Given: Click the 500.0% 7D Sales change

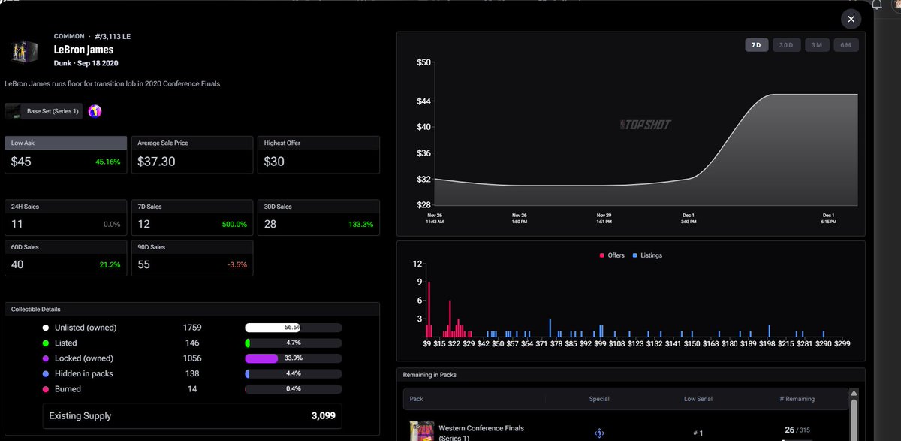Looking at the screenshot, I should [234, 225].
